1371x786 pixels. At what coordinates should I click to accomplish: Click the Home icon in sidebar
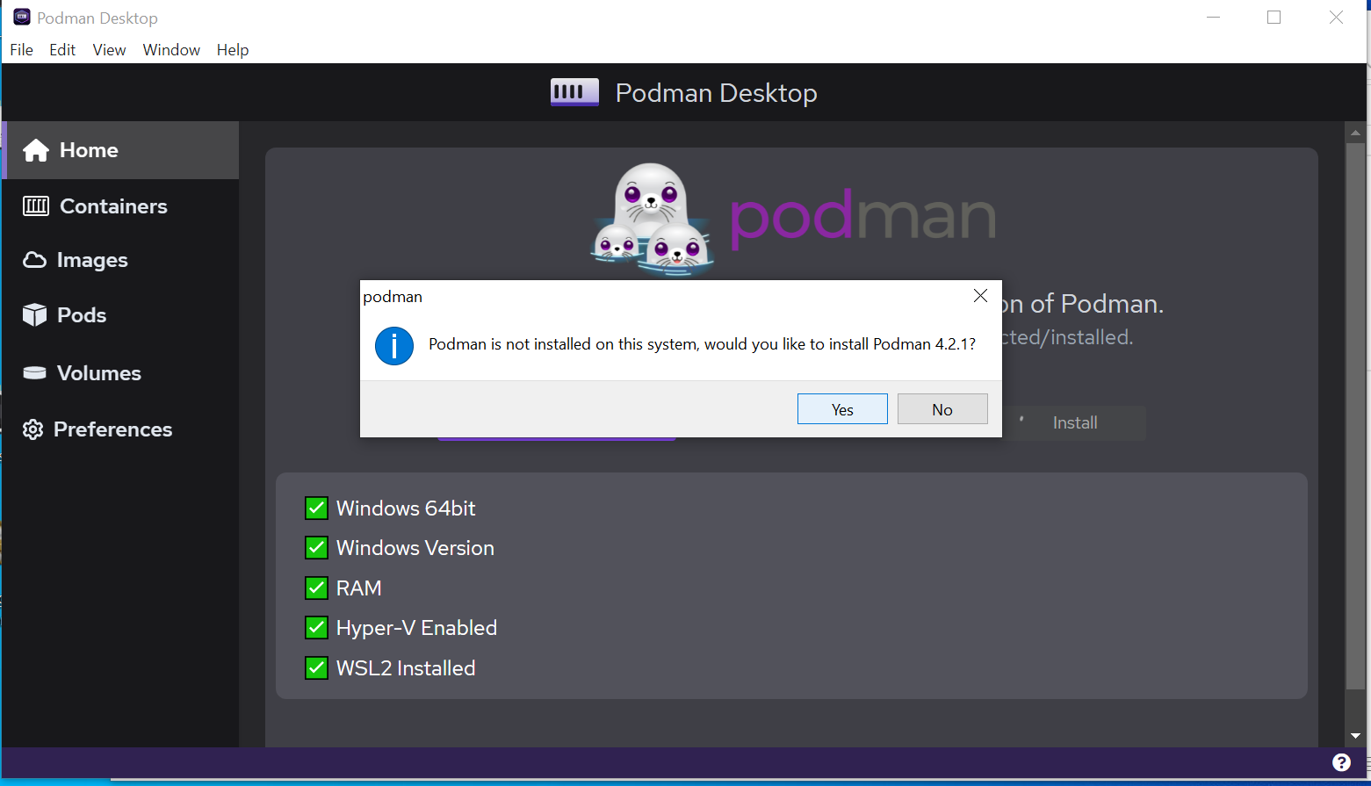[36, 150]
